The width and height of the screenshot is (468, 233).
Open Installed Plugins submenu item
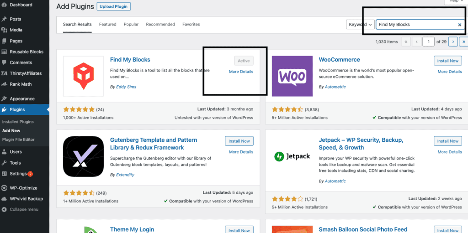tap(18, 122)
